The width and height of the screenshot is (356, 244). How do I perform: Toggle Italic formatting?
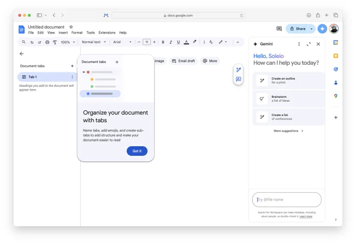click(171, 42)
